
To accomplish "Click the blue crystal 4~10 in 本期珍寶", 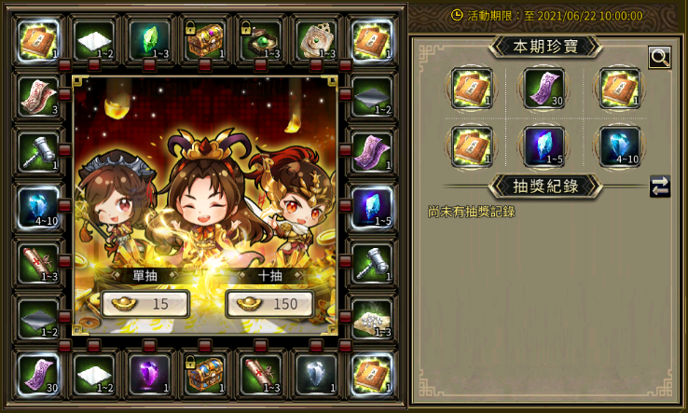I will point(620,146).
